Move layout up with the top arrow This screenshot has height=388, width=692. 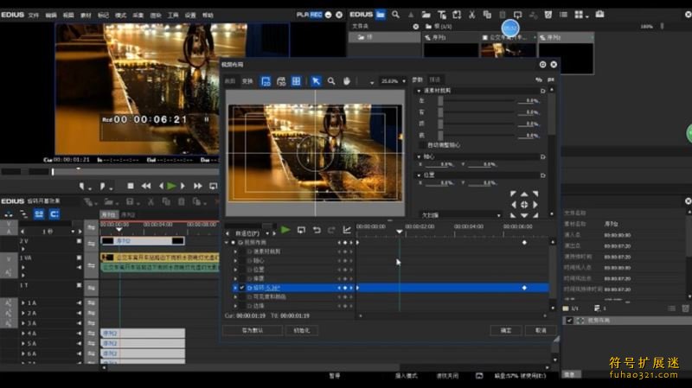pos(524,194)
